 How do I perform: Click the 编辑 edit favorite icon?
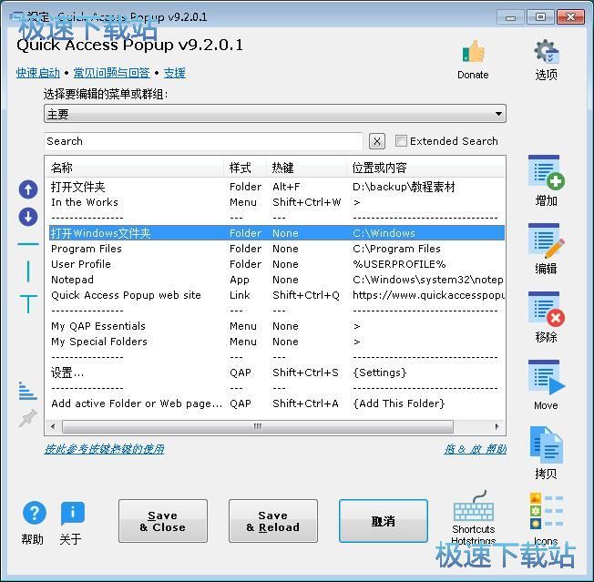546,240
